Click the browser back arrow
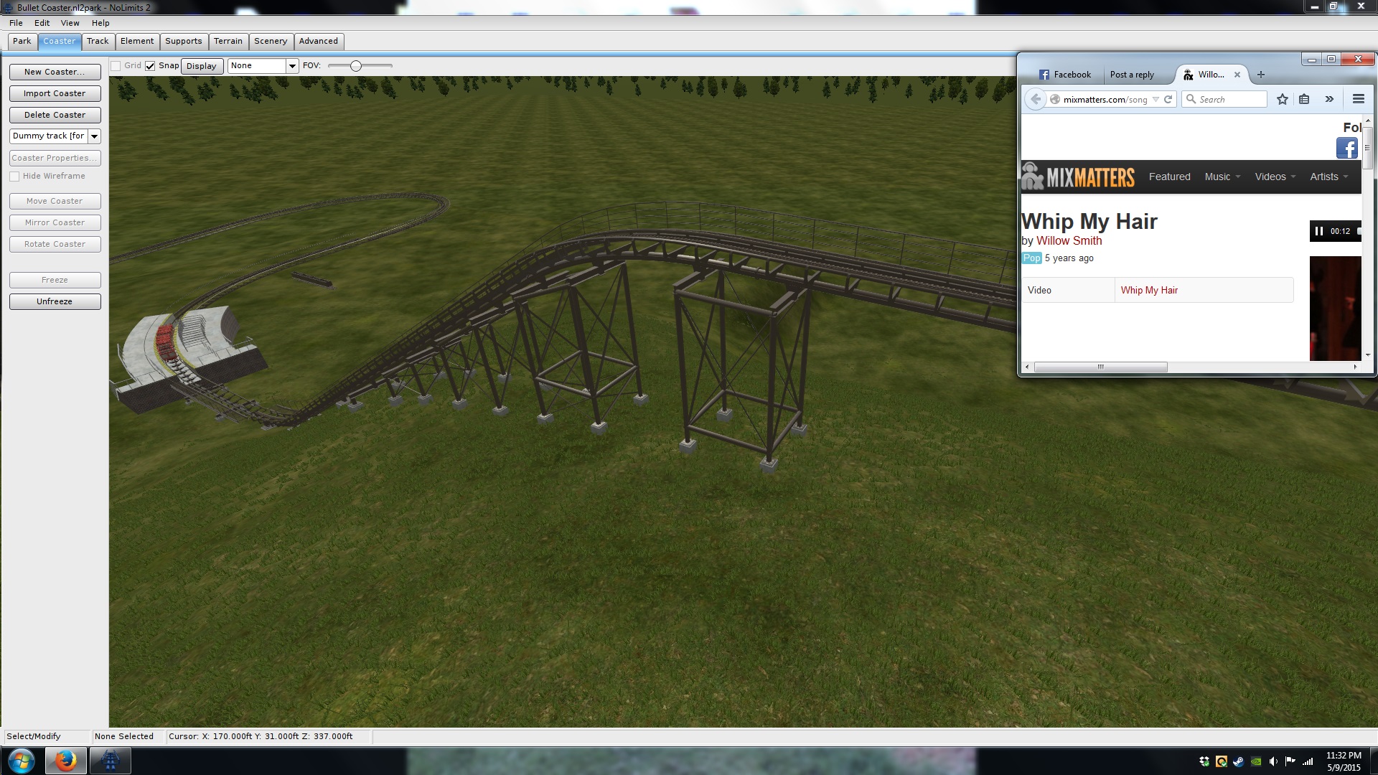Image resolution: width=1378 pixels, height=775 pixels. (1035, 100)
